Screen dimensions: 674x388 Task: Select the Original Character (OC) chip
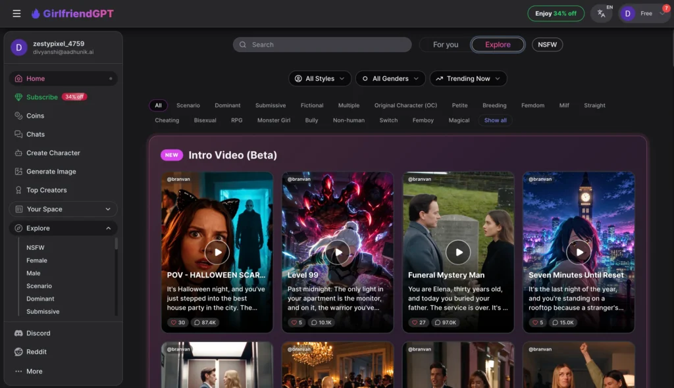tap(405, 105)
